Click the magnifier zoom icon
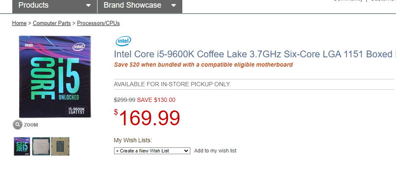 [x=17, y=124]
